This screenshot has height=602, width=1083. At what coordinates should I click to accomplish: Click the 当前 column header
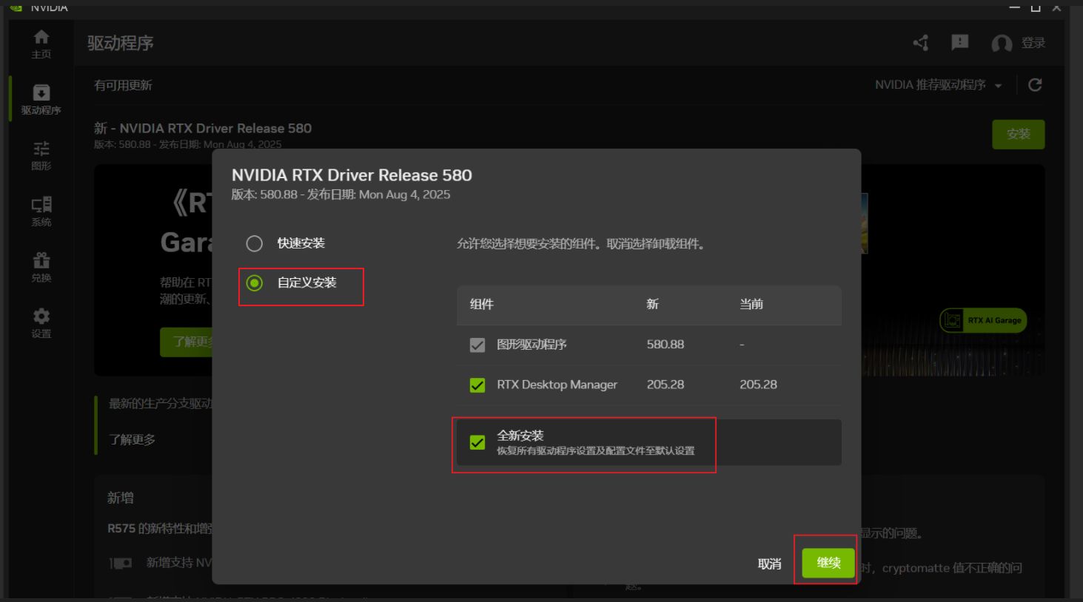[751, 304]
